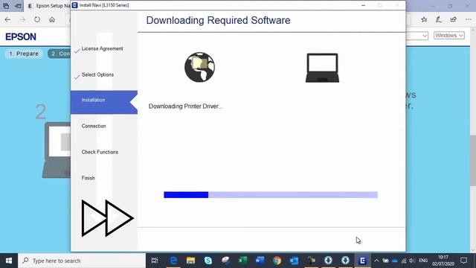Click the Epson Install Navi taskbar icon

pyautogui.click(x=362, y=261)
